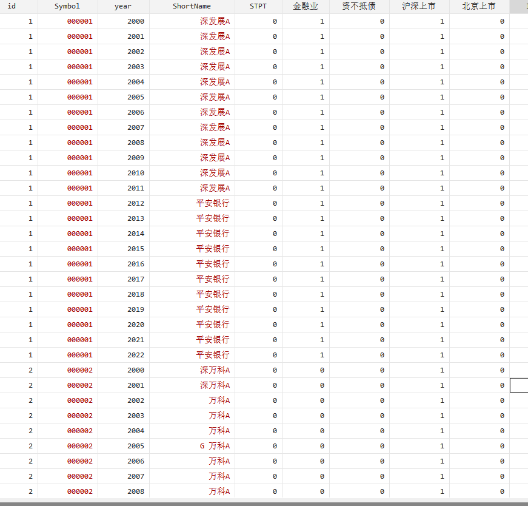Click 北京上市 value 0 in the 2022 row

[x=502, y=355]
